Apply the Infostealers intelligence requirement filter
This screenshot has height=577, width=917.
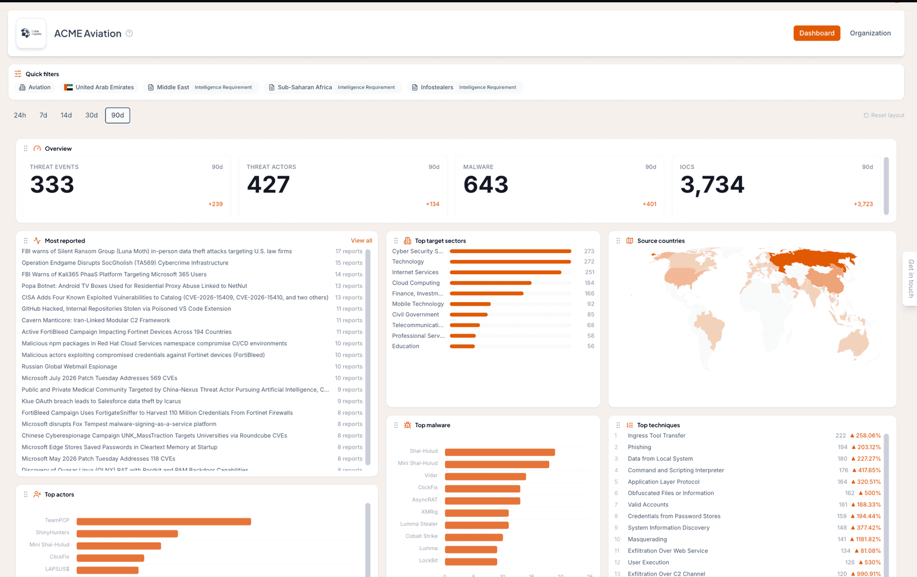tap(464, 88)
